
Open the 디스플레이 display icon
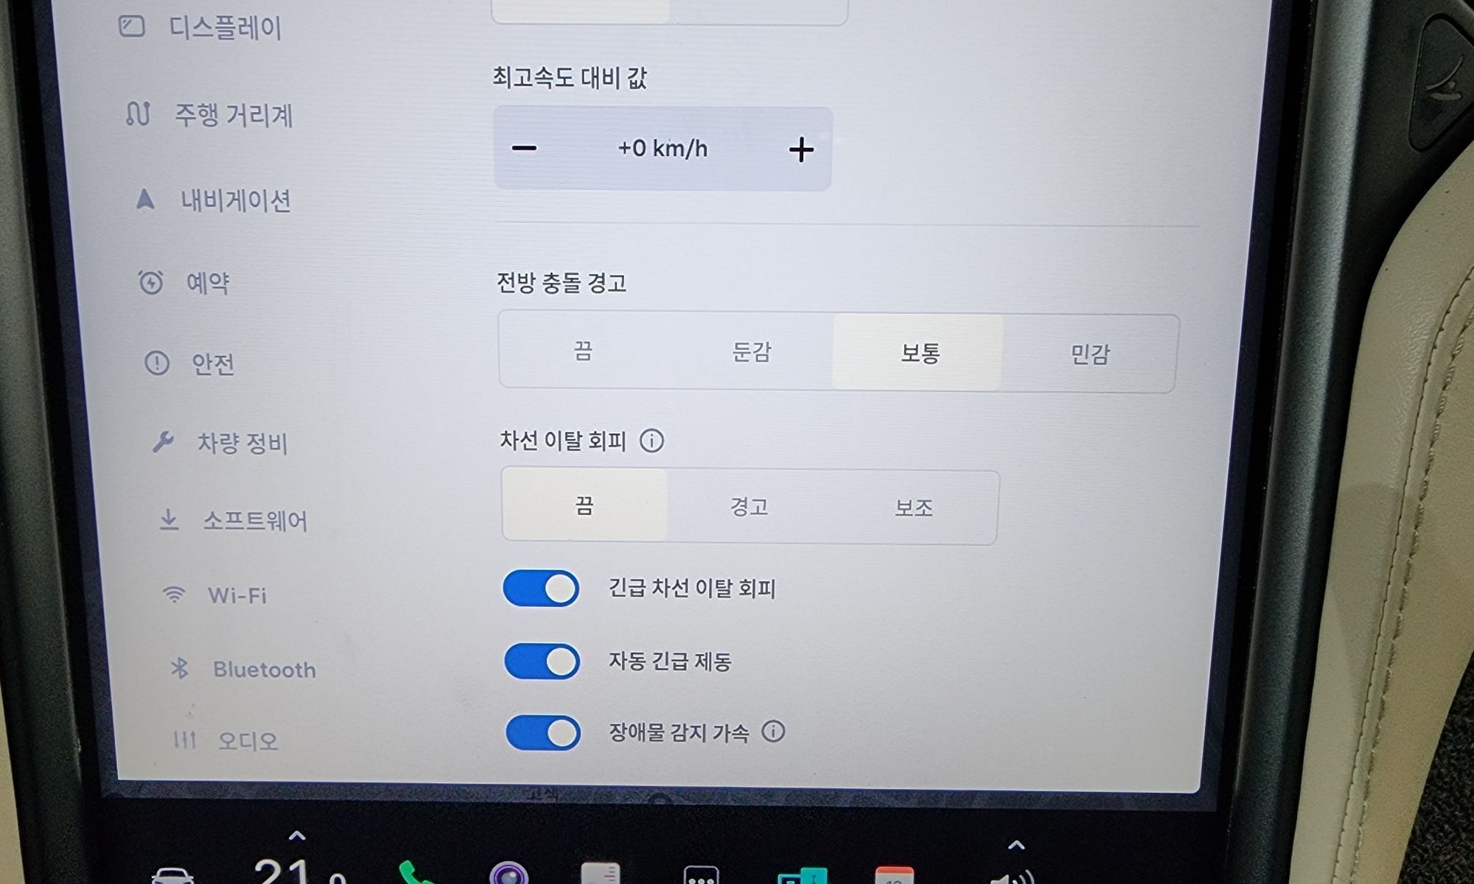pyautogui.click(x=132, y=27)
